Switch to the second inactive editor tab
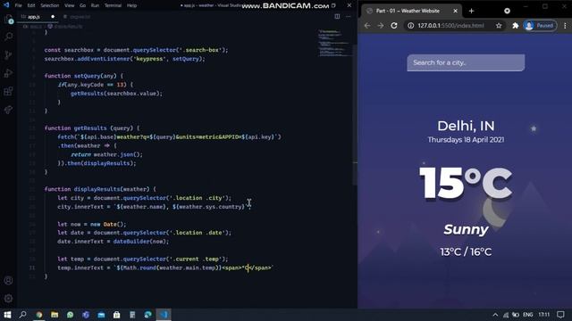Screen dimensions: 572x321 (78, 16)
